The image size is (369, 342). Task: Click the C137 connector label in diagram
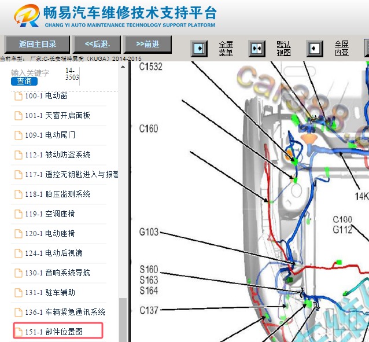(x=149, y=310)
